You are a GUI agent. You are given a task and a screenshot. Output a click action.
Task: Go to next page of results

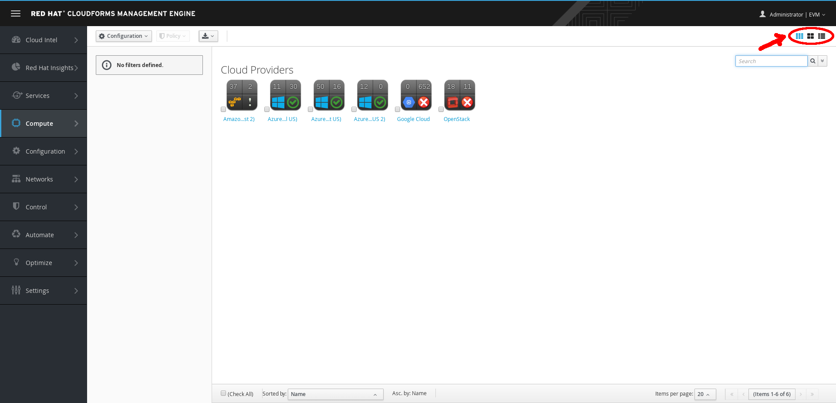(x=801, y=394)
